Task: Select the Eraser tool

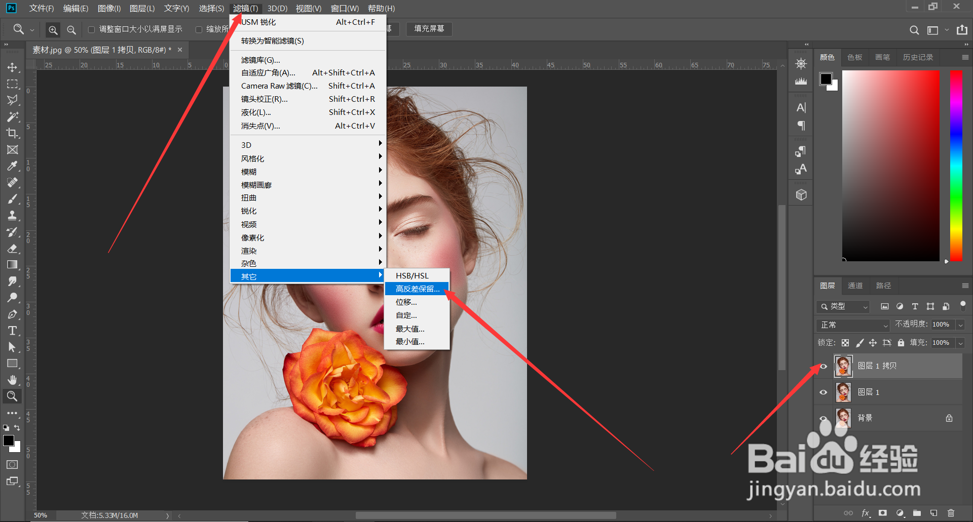Action: pos(13,249)
